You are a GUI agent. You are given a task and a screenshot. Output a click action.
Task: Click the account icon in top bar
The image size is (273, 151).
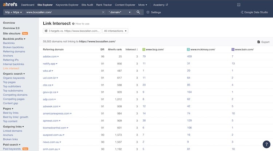coord(238,5)
